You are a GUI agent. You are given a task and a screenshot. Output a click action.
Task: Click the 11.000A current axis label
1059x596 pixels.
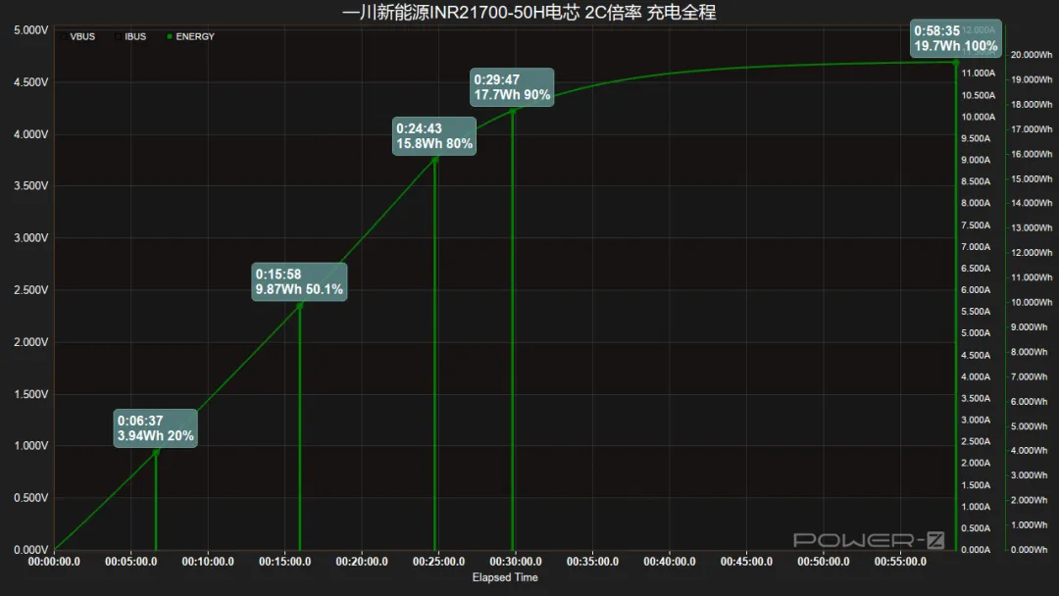(979, 73)
